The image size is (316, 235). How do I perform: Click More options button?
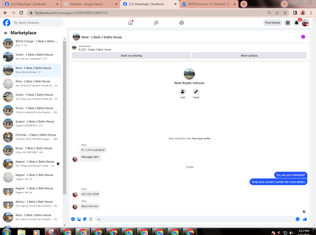coord(249,56)
